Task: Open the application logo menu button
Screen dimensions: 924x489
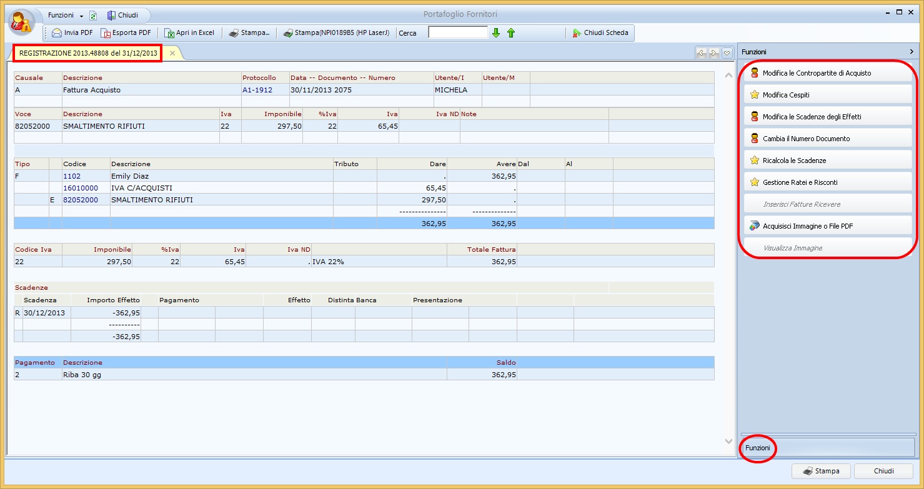Action: 21,22
